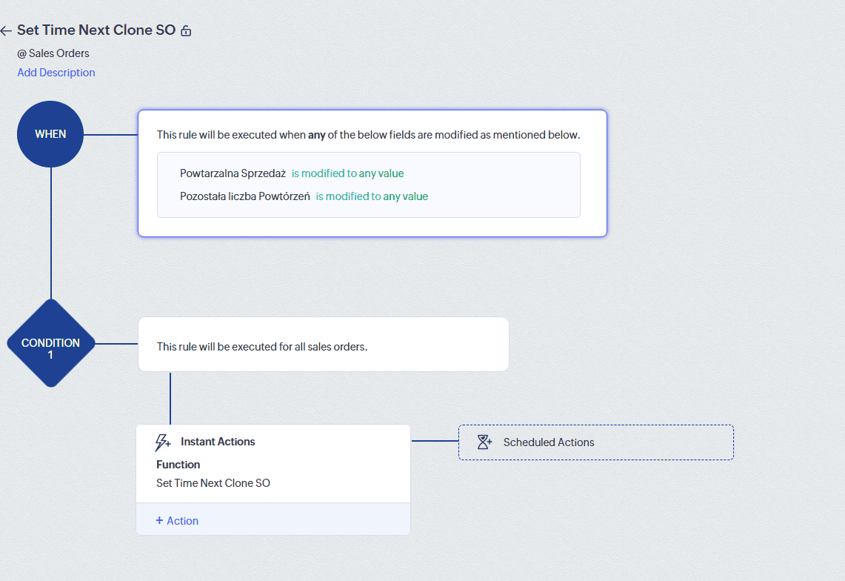This screenshot has height=581, width=845.
Task: Select the WHEN trigger node
Action: click(50, 134)
